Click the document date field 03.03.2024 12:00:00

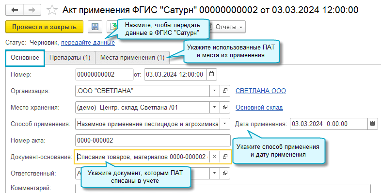click(175, 74)
